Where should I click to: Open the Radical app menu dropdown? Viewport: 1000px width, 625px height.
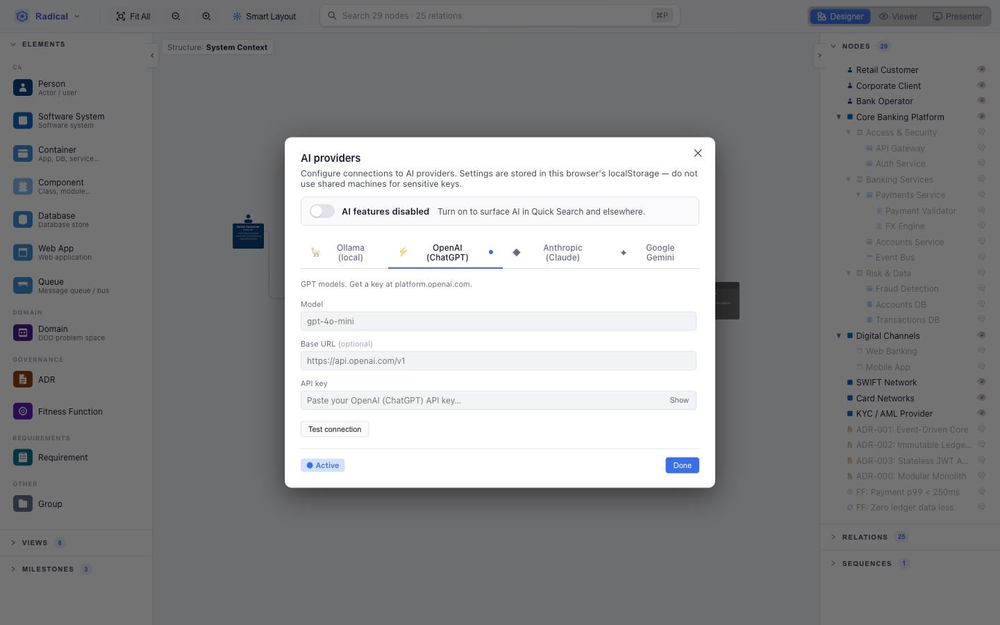pyautogui.click(x=49, y=16)
